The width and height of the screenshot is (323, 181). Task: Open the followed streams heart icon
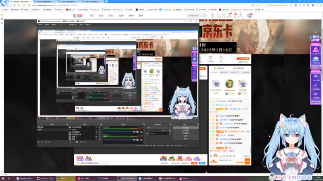[x=218, y=15]
